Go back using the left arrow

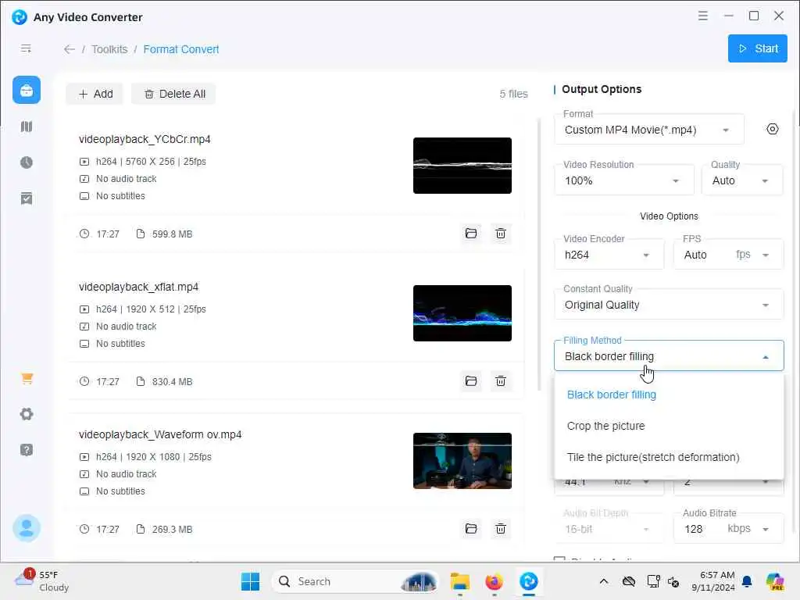[x=70, y=49]
